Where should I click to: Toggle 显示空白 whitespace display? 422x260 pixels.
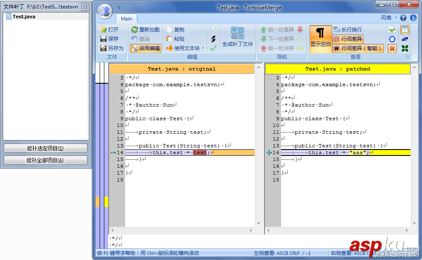click(320, 39)
